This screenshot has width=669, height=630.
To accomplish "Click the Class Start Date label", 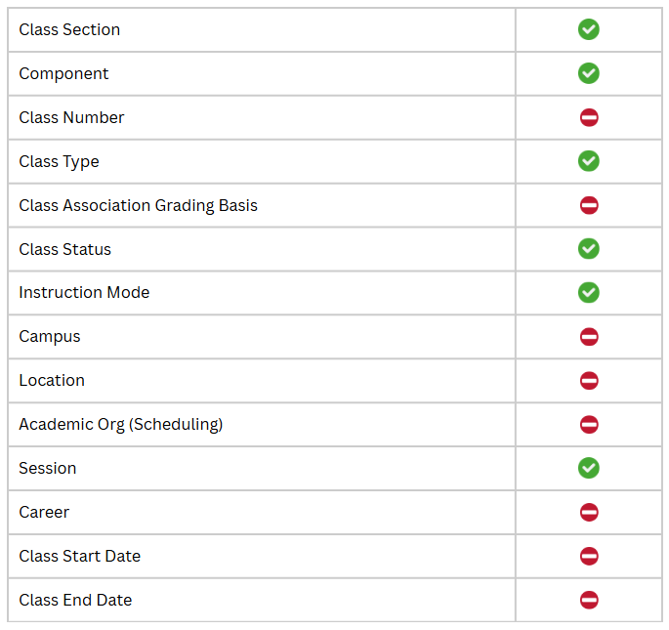I will [80, 556].
